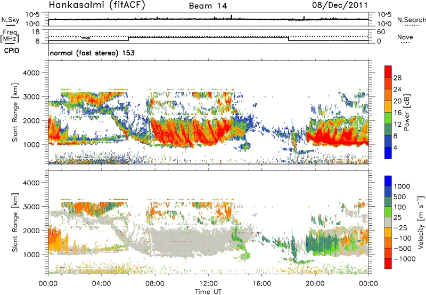Screen dimensions: 426x295
Task: Click the "16" label on the power color bar
Action: click(397, 113)
